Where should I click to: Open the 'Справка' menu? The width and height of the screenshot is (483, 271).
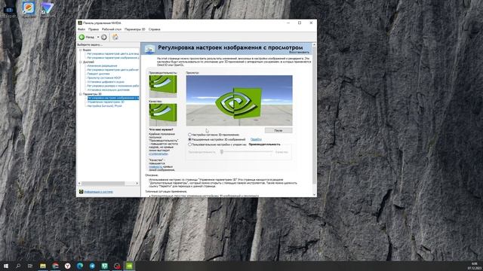coord(154,29)
